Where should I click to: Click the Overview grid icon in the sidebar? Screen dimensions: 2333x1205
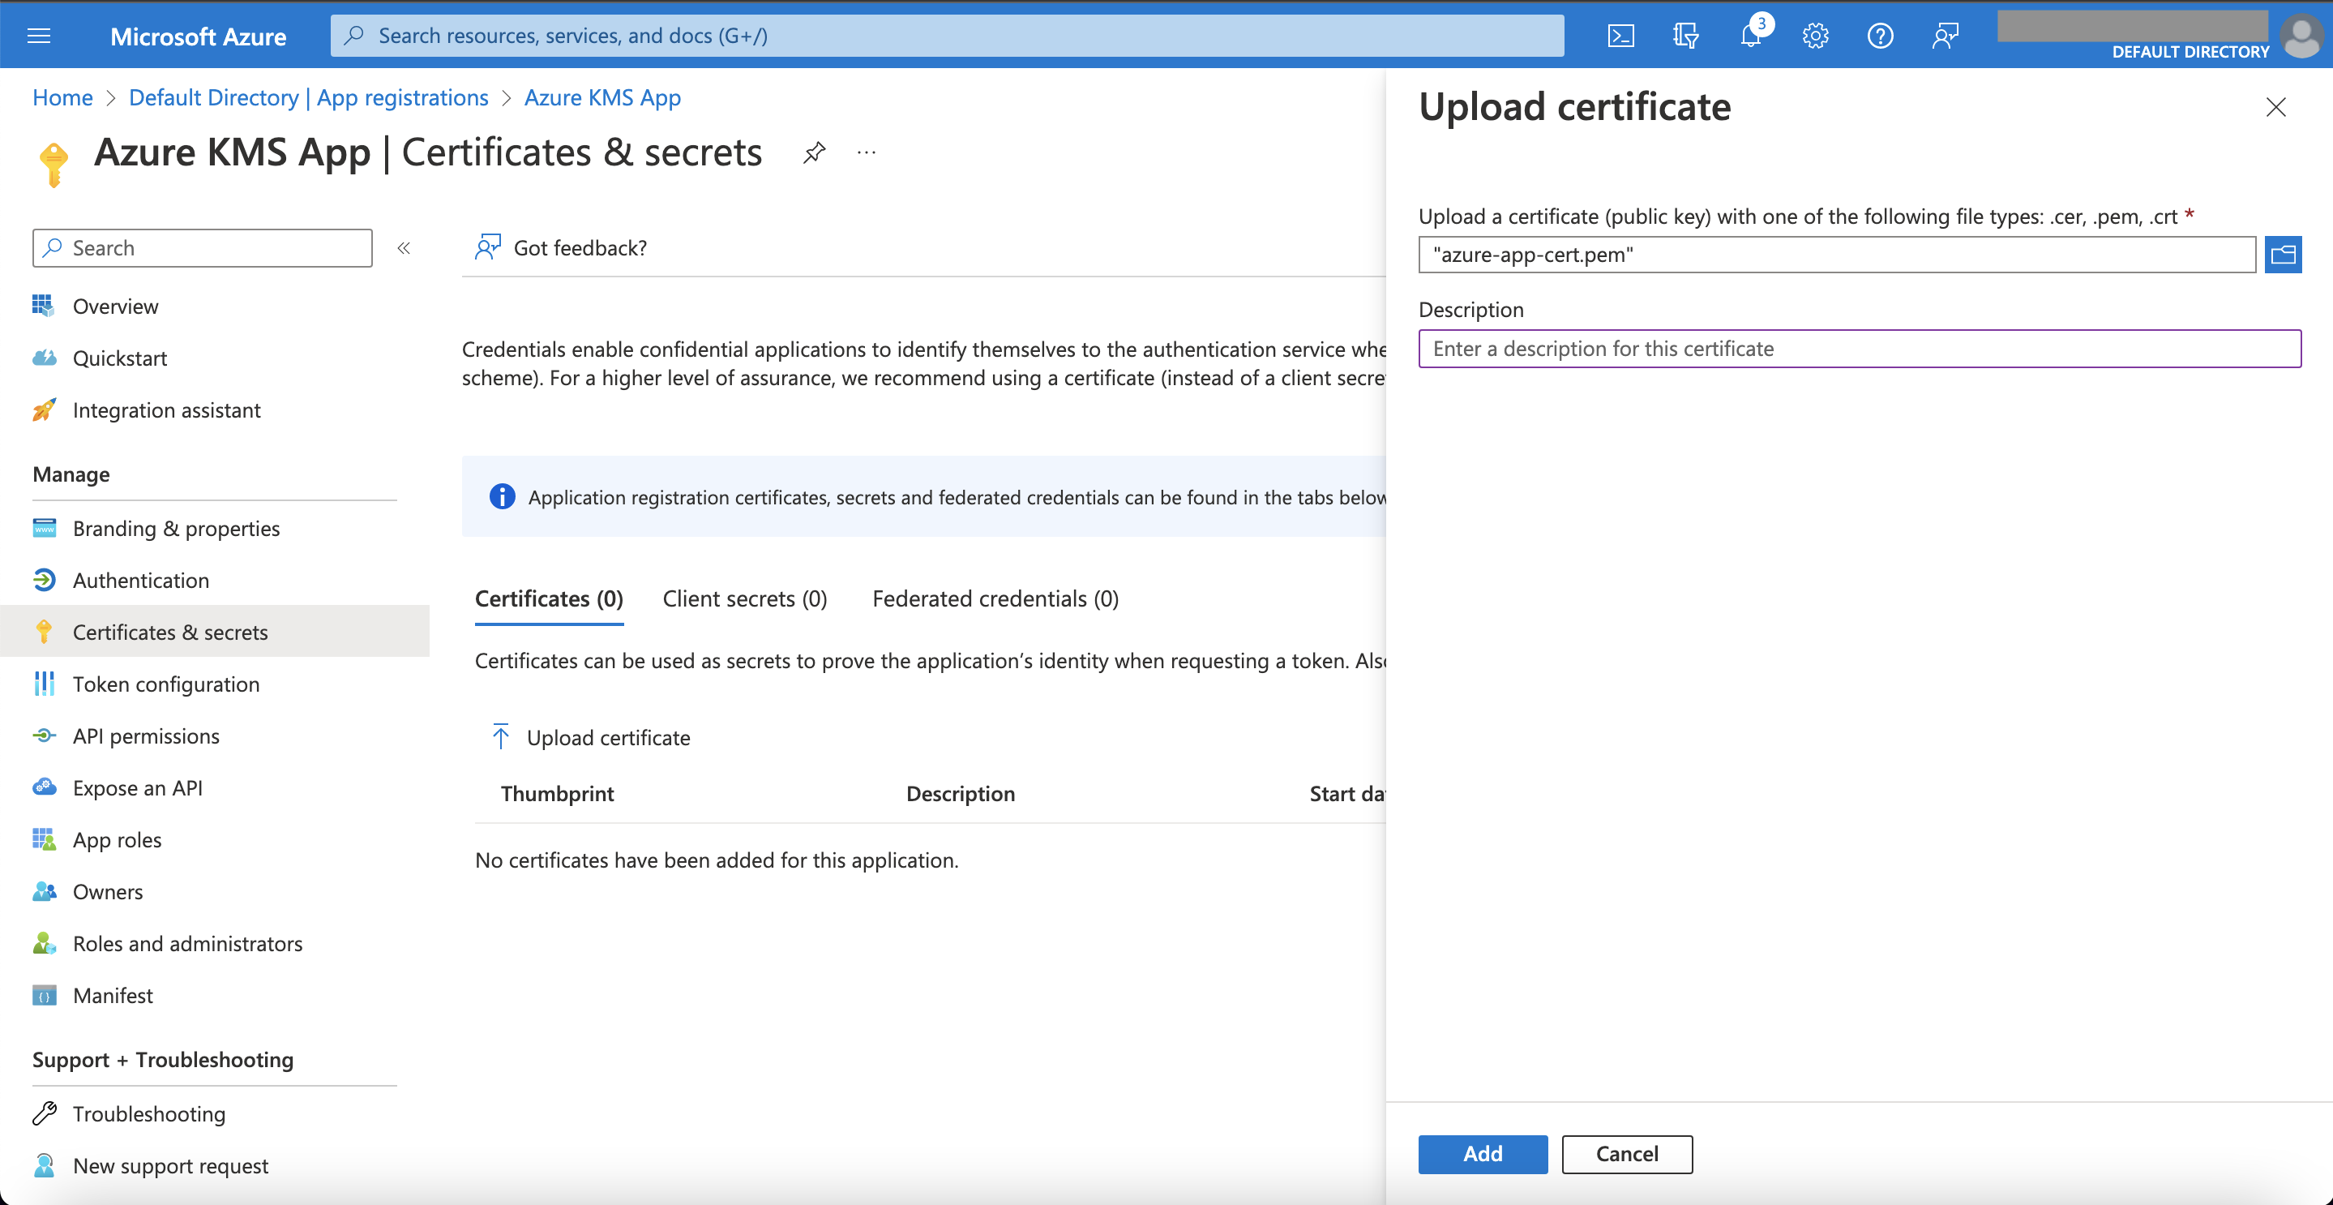coord(44,306)
